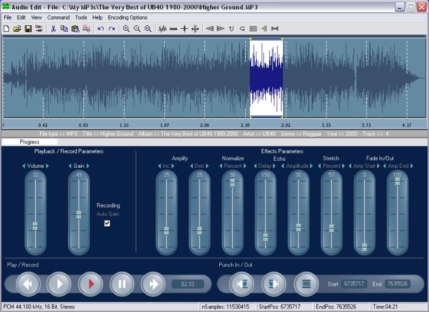Open the Encoding Options menu

127,18
